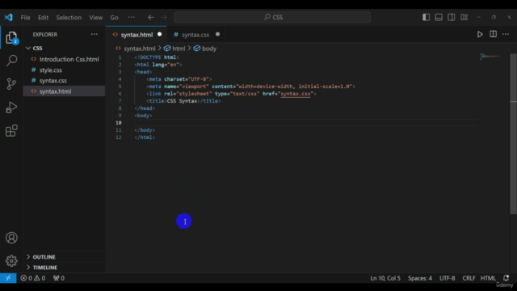517x291 pixels.
Task: Click the minimap preview
Action: (490, 57)
